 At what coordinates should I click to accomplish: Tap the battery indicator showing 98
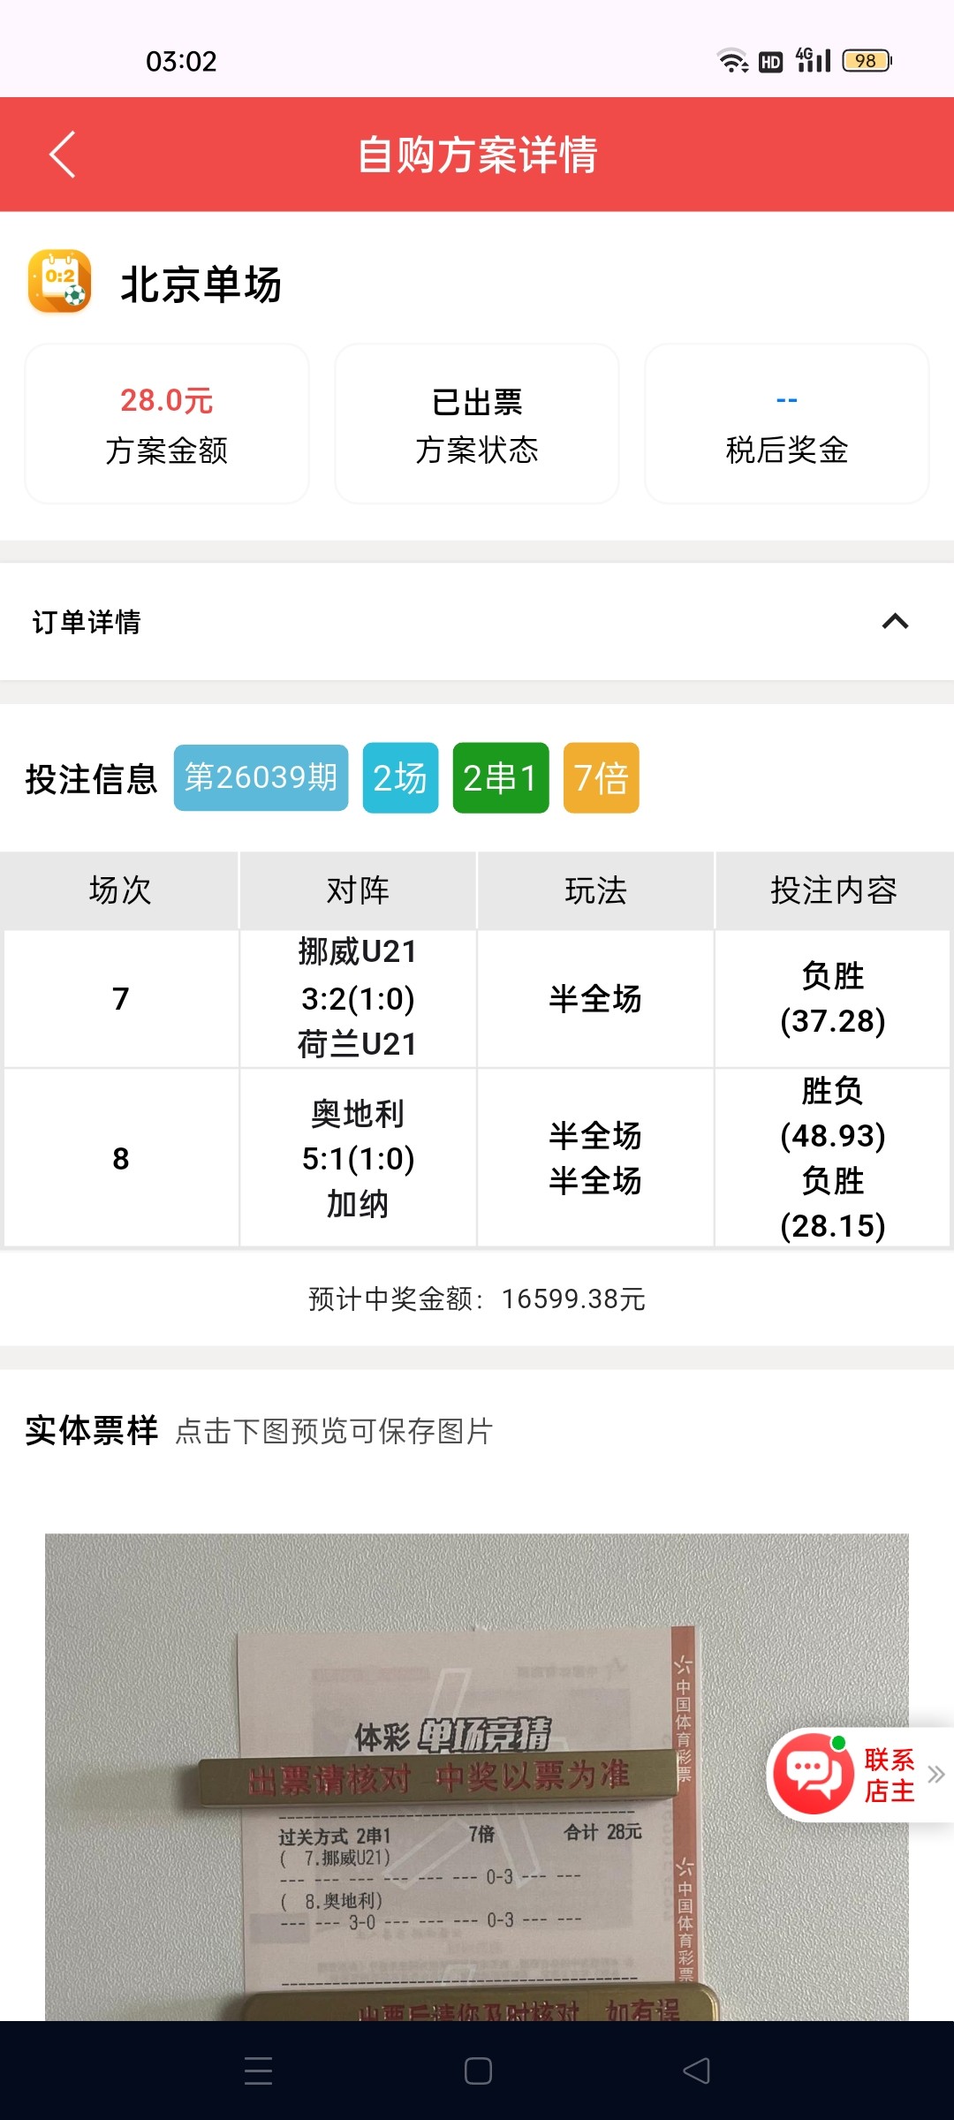(867, 61)
